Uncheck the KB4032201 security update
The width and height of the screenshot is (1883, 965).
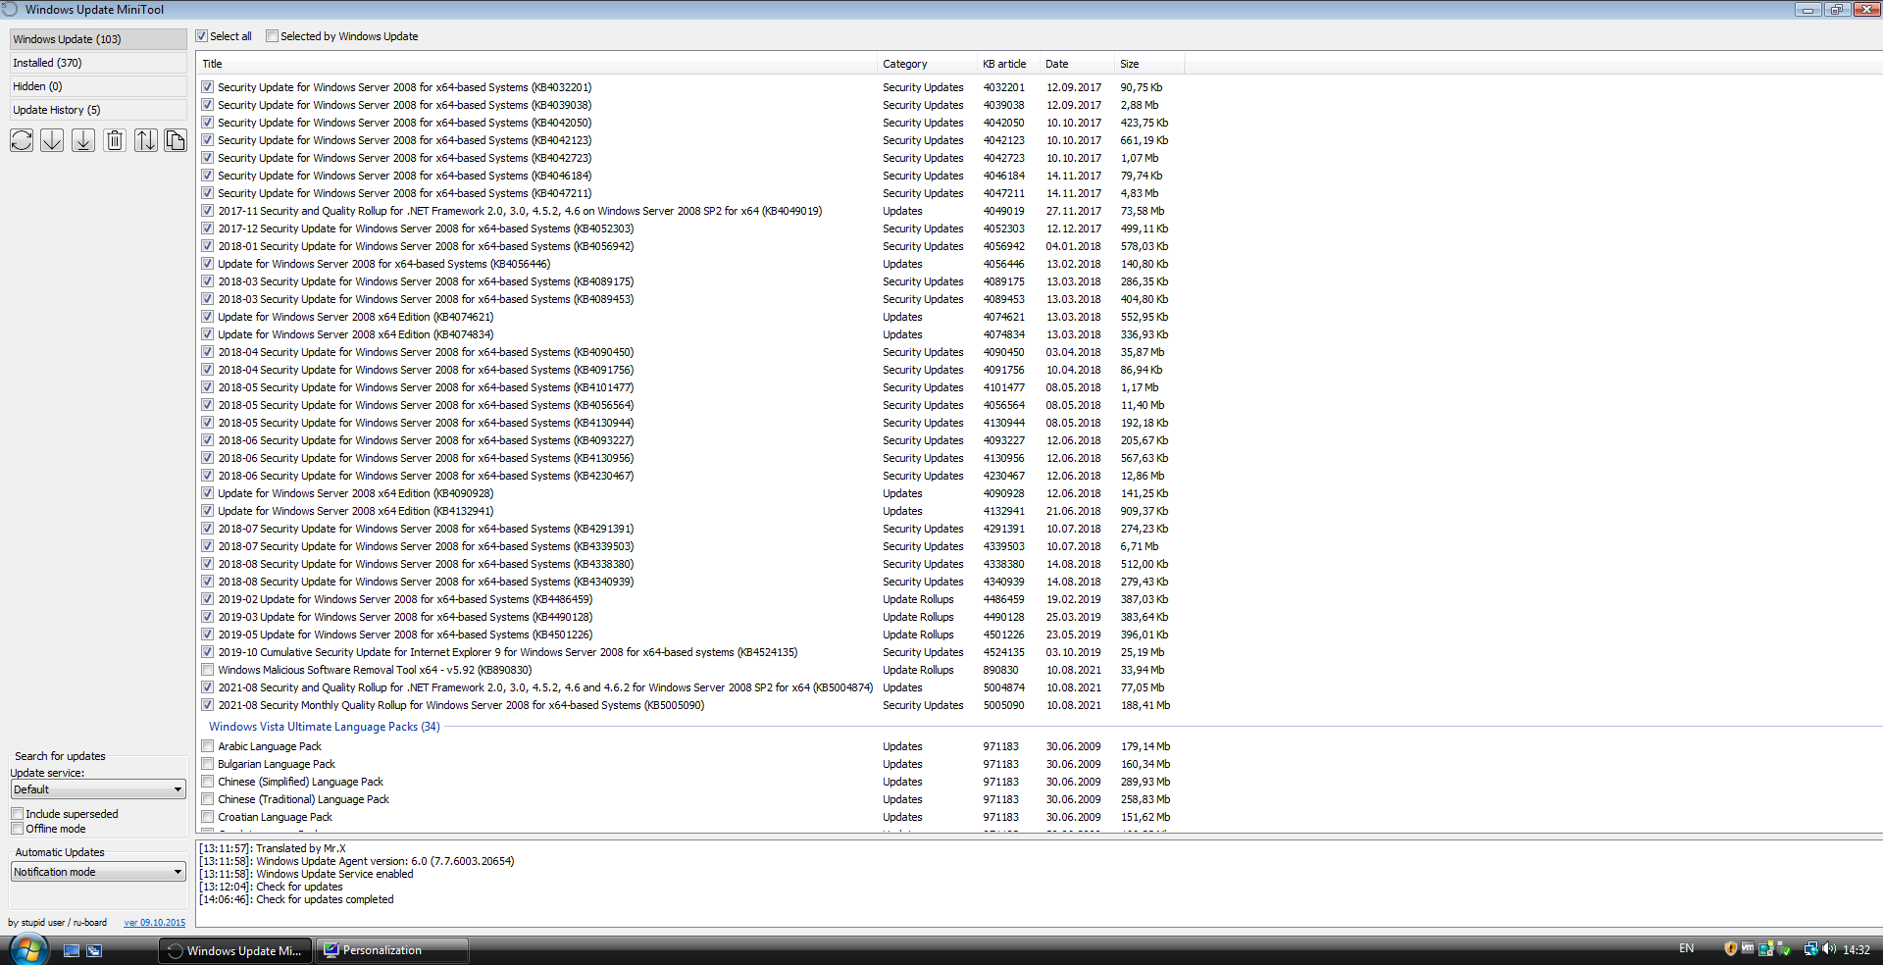click(208, 87)
